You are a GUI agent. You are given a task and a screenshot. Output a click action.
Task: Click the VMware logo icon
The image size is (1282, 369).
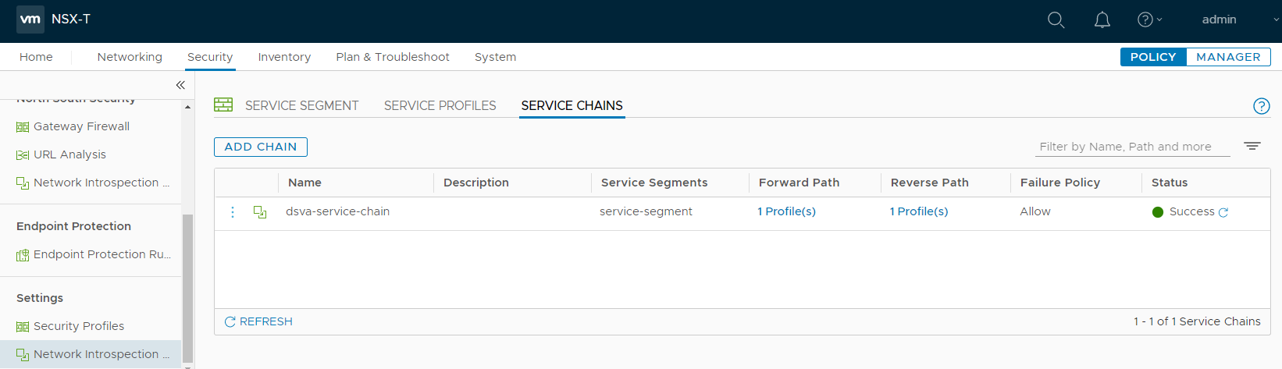[x=30, y=20]
